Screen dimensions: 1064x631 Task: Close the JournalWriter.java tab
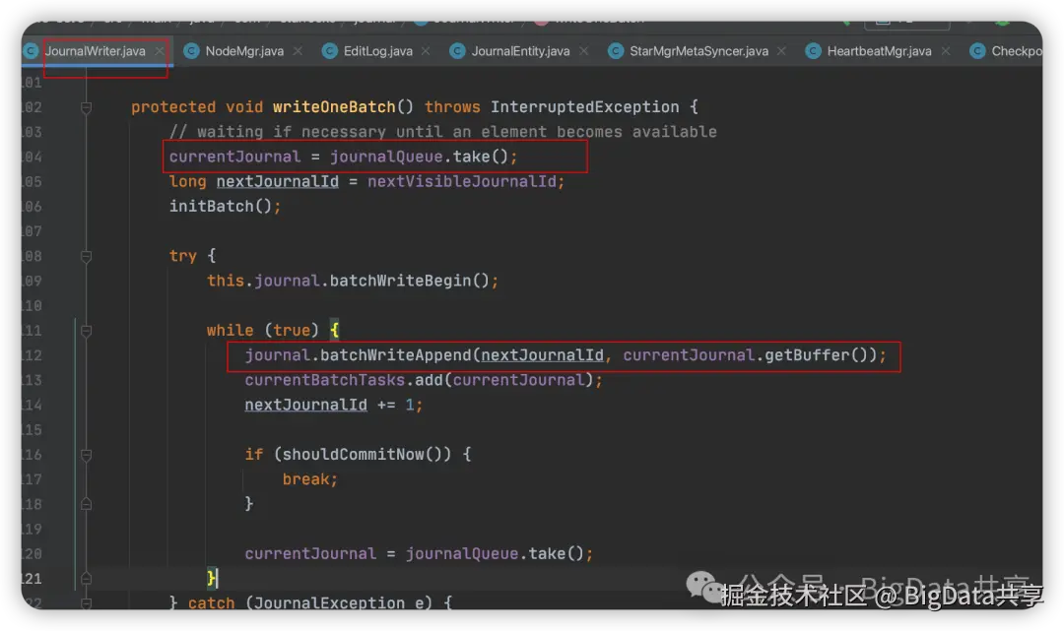(x=160, y=51)
